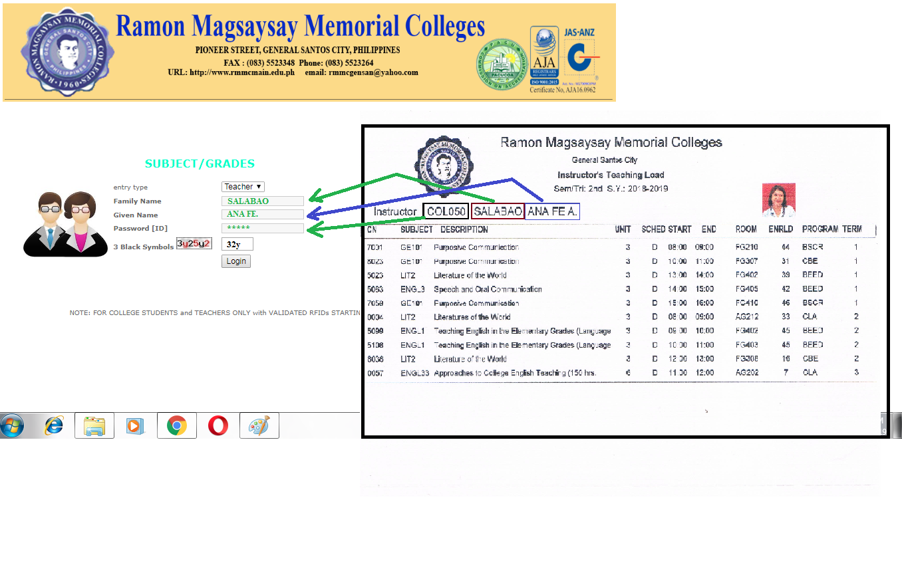Click ENGL33 subject code
The width and height of the screenshot is (902, 569).
point(415,373)
